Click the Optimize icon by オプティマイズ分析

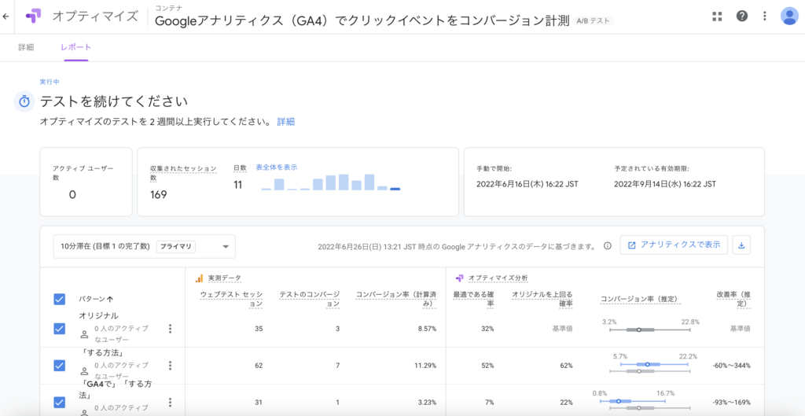(460, 278)
